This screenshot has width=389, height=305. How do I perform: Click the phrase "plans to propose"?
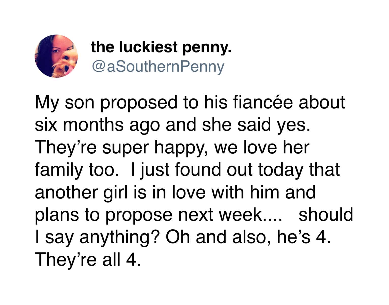point(104,215)
